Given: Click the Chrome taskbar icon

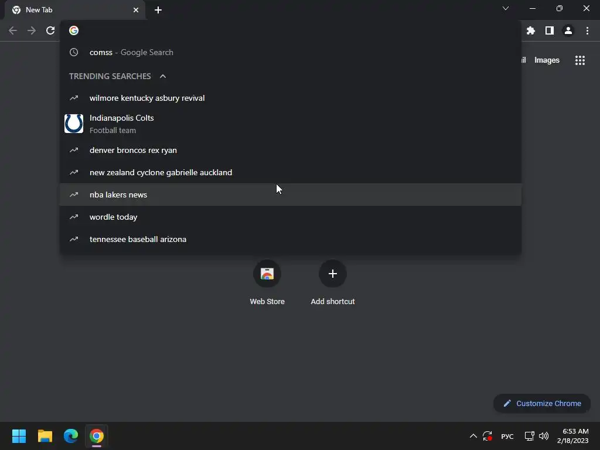Looking at the screenshot, I should pos(97,436).
